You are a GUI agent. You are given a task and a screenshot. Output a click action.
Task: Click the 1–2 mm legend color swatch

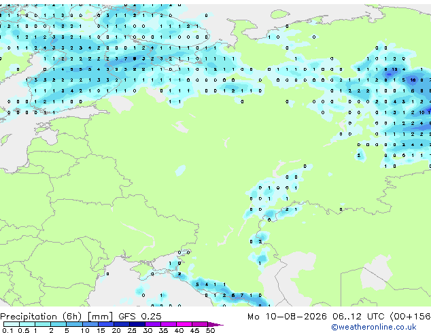43,324
